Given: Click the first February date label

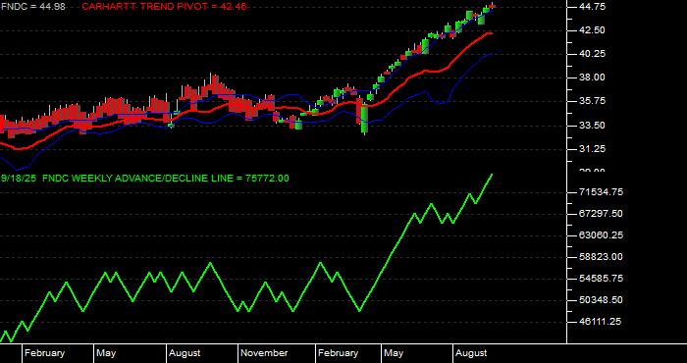Looking at the screenshot, I should [45, 353].
